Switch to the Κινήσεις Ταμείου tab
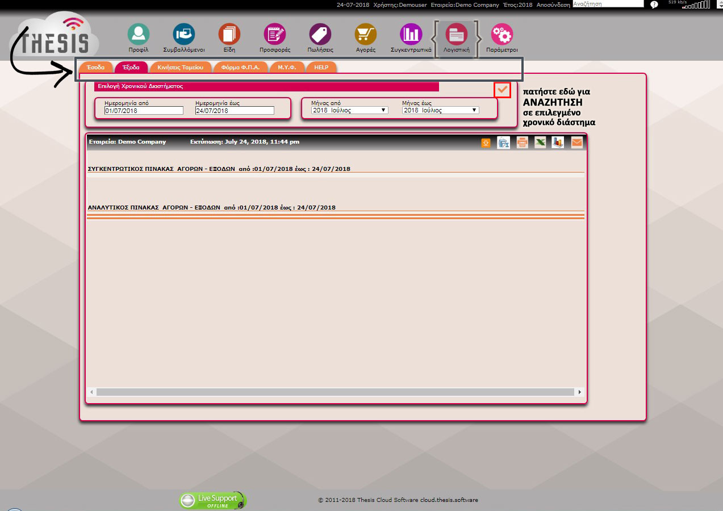 click(180, 67)
